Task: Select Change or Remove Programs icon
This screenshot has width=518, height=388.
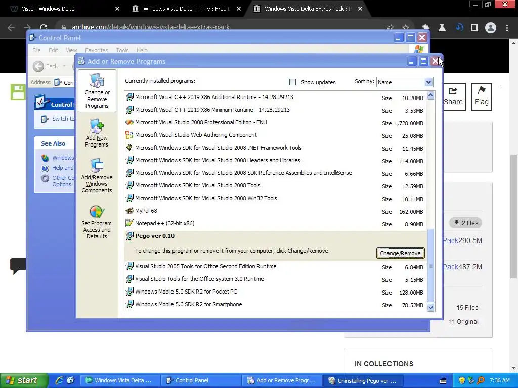Action: [97, 91]
